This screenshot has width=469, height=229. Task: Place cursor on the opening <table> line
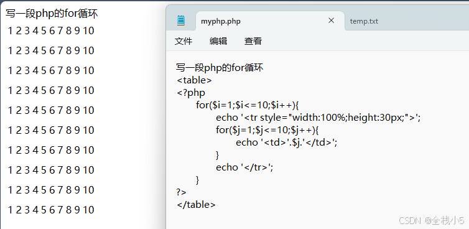[x=195, y=80]
